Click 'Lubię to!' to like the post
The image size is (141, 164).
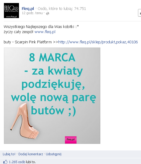(9, 154)
